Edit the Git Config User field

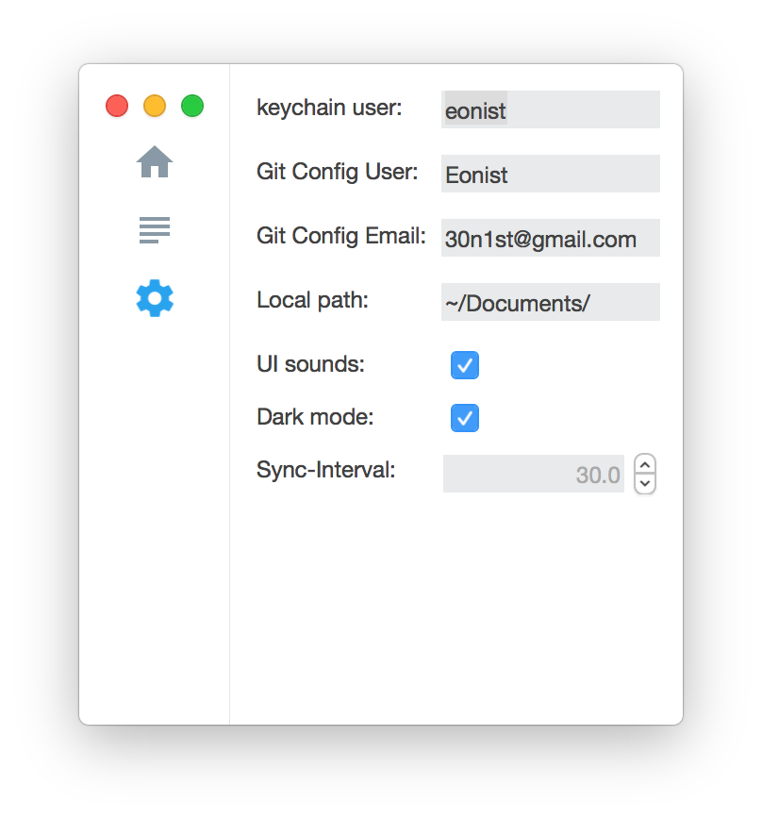coord(550,174)
